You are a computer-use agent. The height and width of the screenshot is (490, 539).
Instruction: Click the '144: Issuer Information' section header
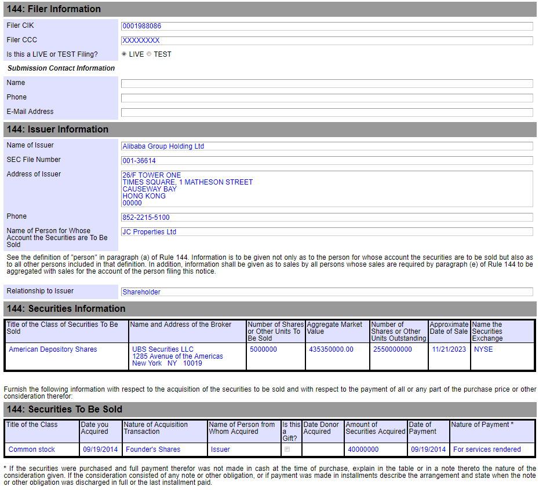pyautogui.click(x=270, y=130)
